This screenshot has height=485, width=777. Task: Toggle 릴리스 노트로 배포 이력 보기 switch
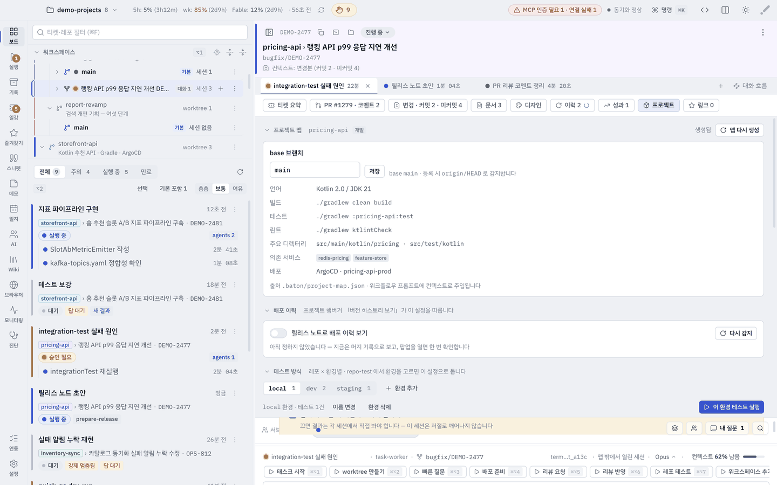[278, 333]
